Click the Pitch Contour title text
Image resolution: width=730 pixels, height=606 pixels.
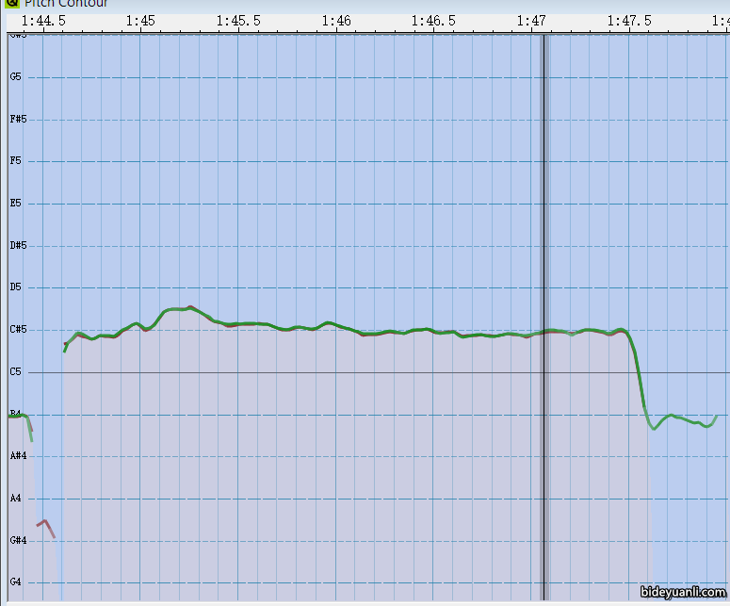coord(66,3)
